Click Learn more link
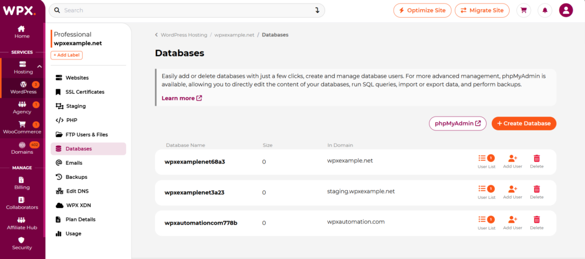 [182, 98]
